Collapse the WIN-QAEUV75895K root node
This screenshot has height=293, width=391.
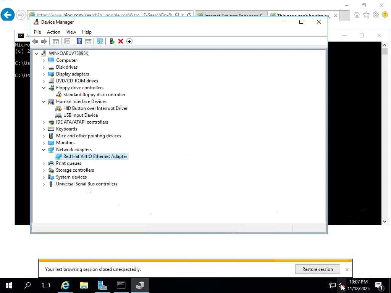tap(36, 53)
